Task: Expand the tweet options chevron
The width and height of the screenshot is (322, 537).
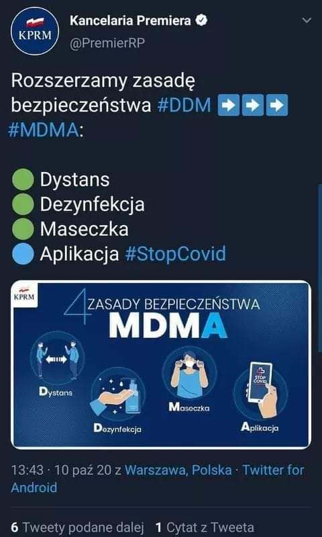Action: tap(307, 21)
